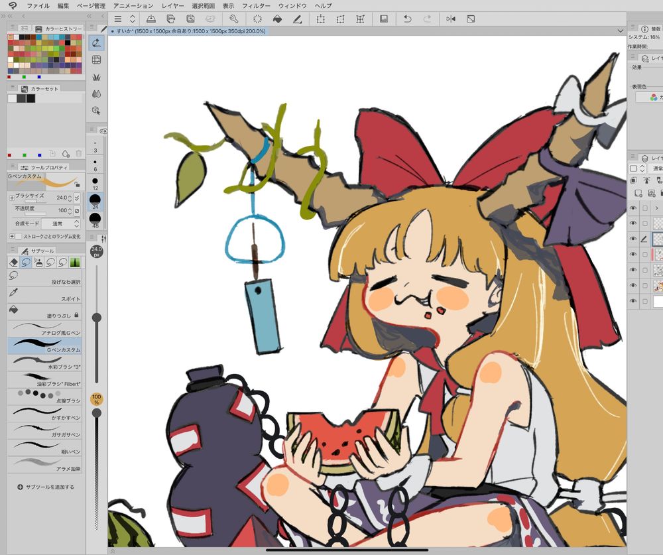
Task: Open the 選択範囲 menu
Action: click(x=203, y=6)
